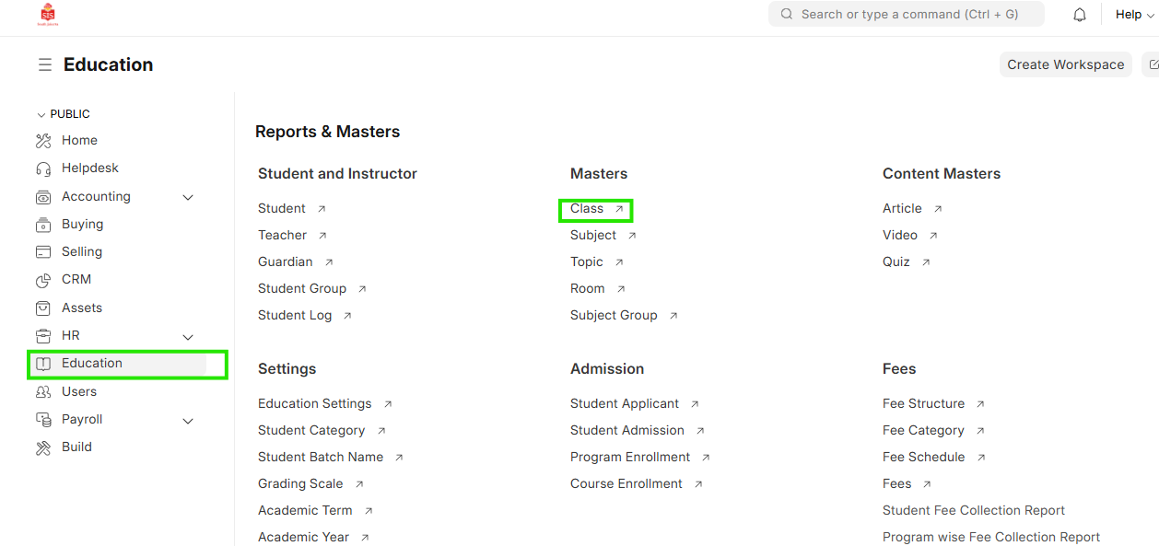This screenshot has height=546, width=1159.
Task: Click the notification bell icon
Action: (1080, 15)
